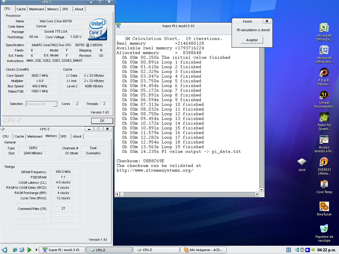Select Mainboard tab in bottom CPU-Z window
This screenshot has width=339, height=254.
35,136
